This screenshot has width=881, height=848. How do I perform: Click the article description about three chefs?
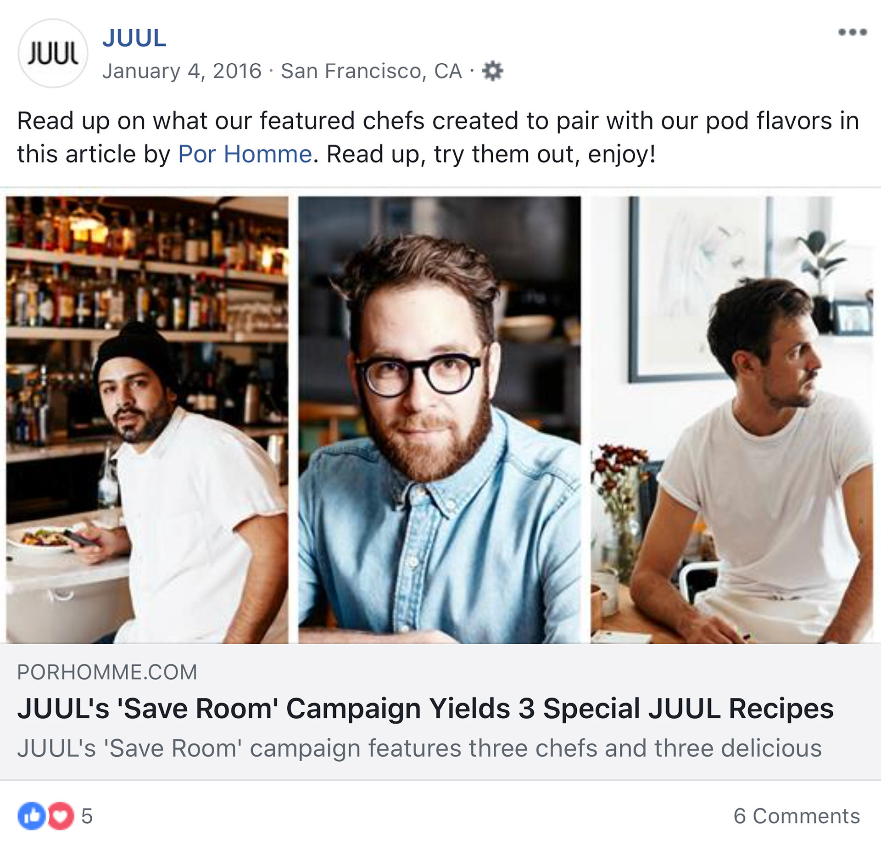[x=419, y=748]
